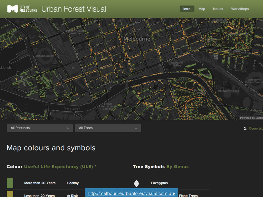This screenshot has width=263, height=197.
Task: Click the Ian Potter Gallery map label
Action: 177,64
